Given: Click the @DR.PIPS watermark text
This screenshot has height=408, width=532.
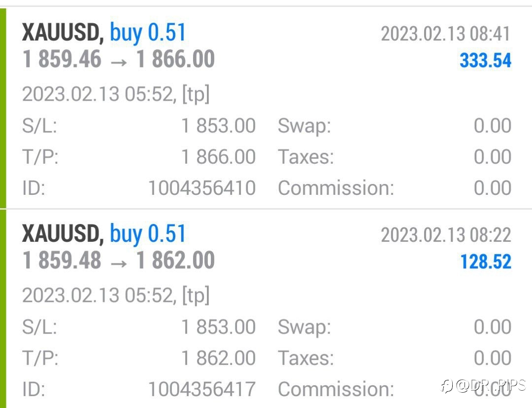Looking at the screenshot, I should (x=491, y=385).
